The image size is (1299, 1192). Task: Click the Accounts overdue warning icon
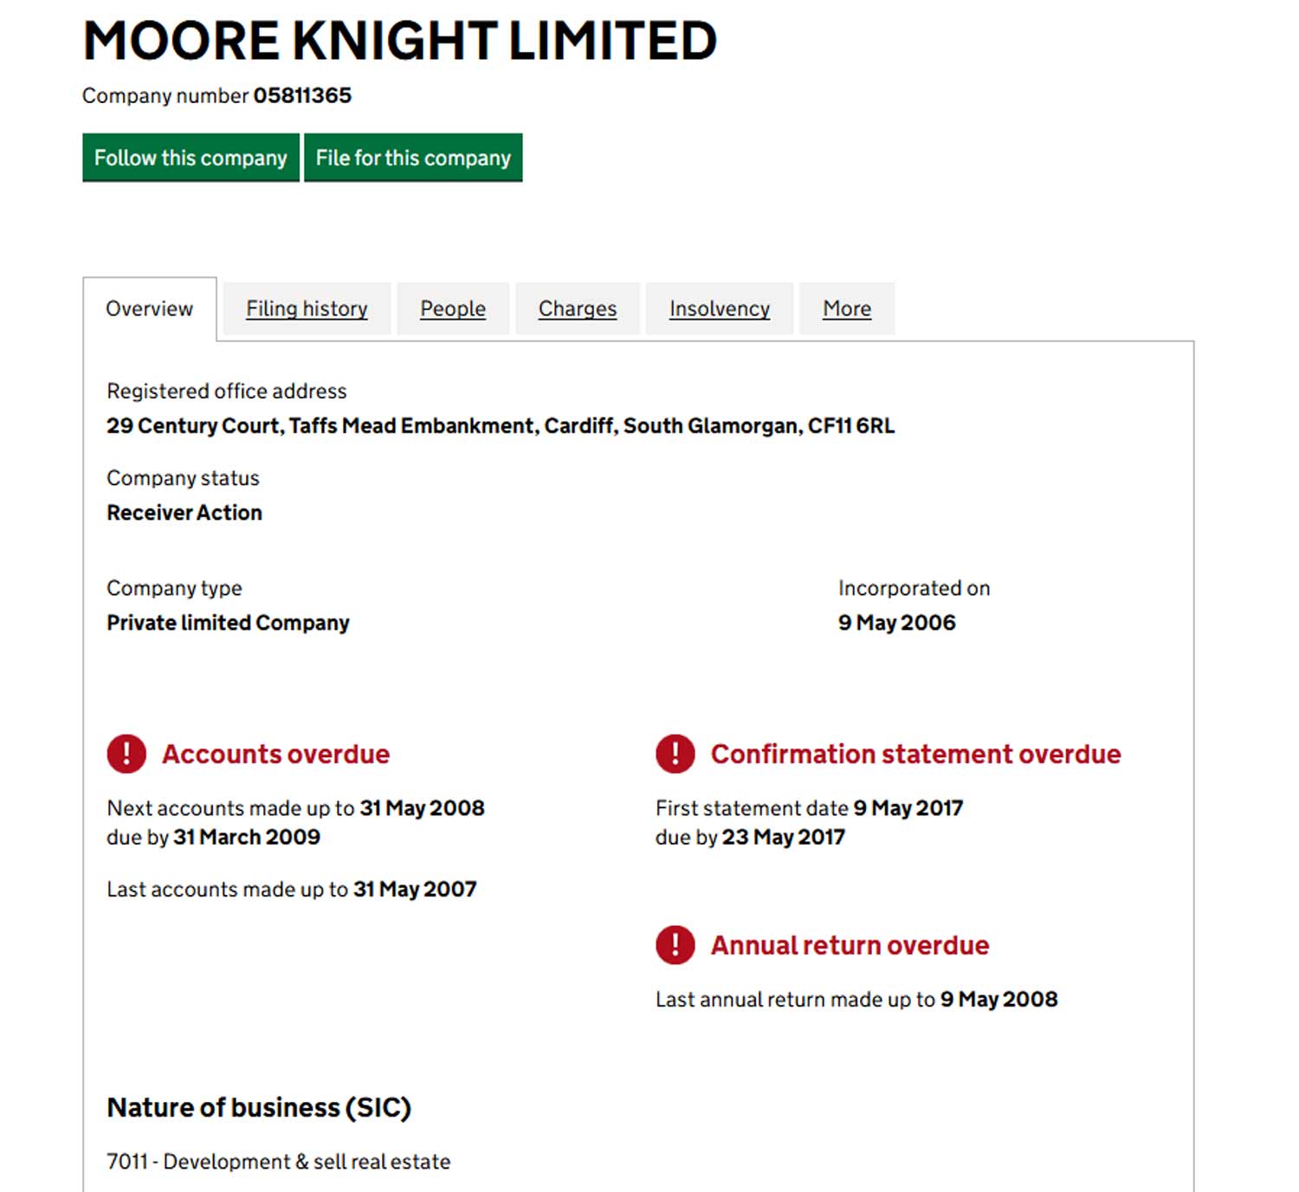click(x=126, y=754)
